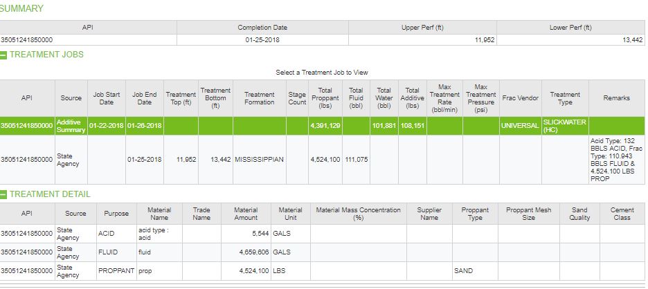The height and width of the screenshot is (289, 648).
Task: Click the SUMMARY section heading
Action: 21,9
